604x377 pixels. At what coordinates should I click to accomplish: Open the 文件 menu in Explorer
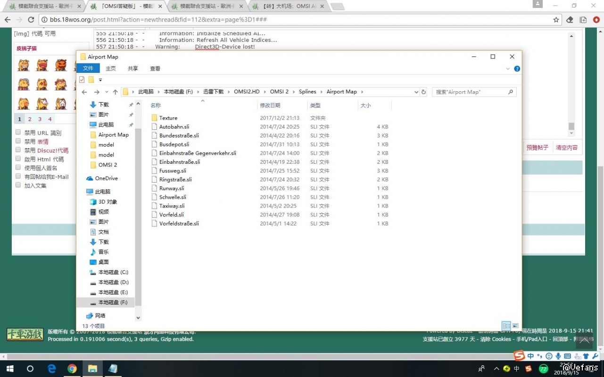pos(88,69)
